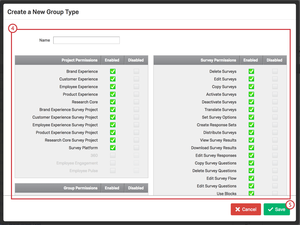Disable the Brand Experience project permission
Screen dimensions: 300x225
[x=136, y=71]
